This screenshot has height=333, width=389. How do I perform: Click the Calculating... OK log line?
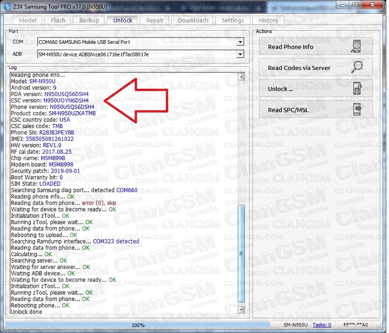click(31, 254)
